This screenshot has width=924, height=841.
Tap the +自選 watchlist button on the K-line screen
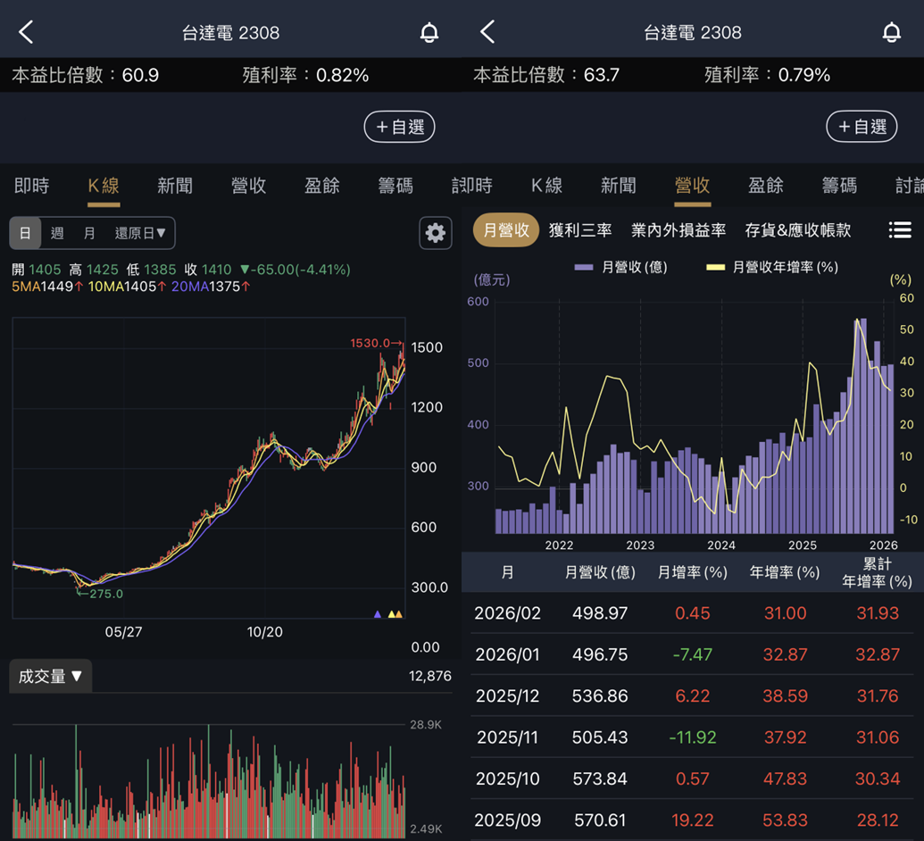(x=399, y=126)
